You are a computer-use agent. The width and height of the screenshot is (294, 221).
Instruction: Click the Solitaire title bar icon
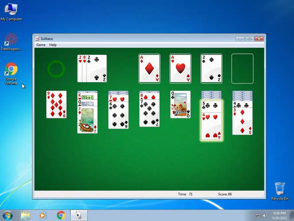(37, 39)
